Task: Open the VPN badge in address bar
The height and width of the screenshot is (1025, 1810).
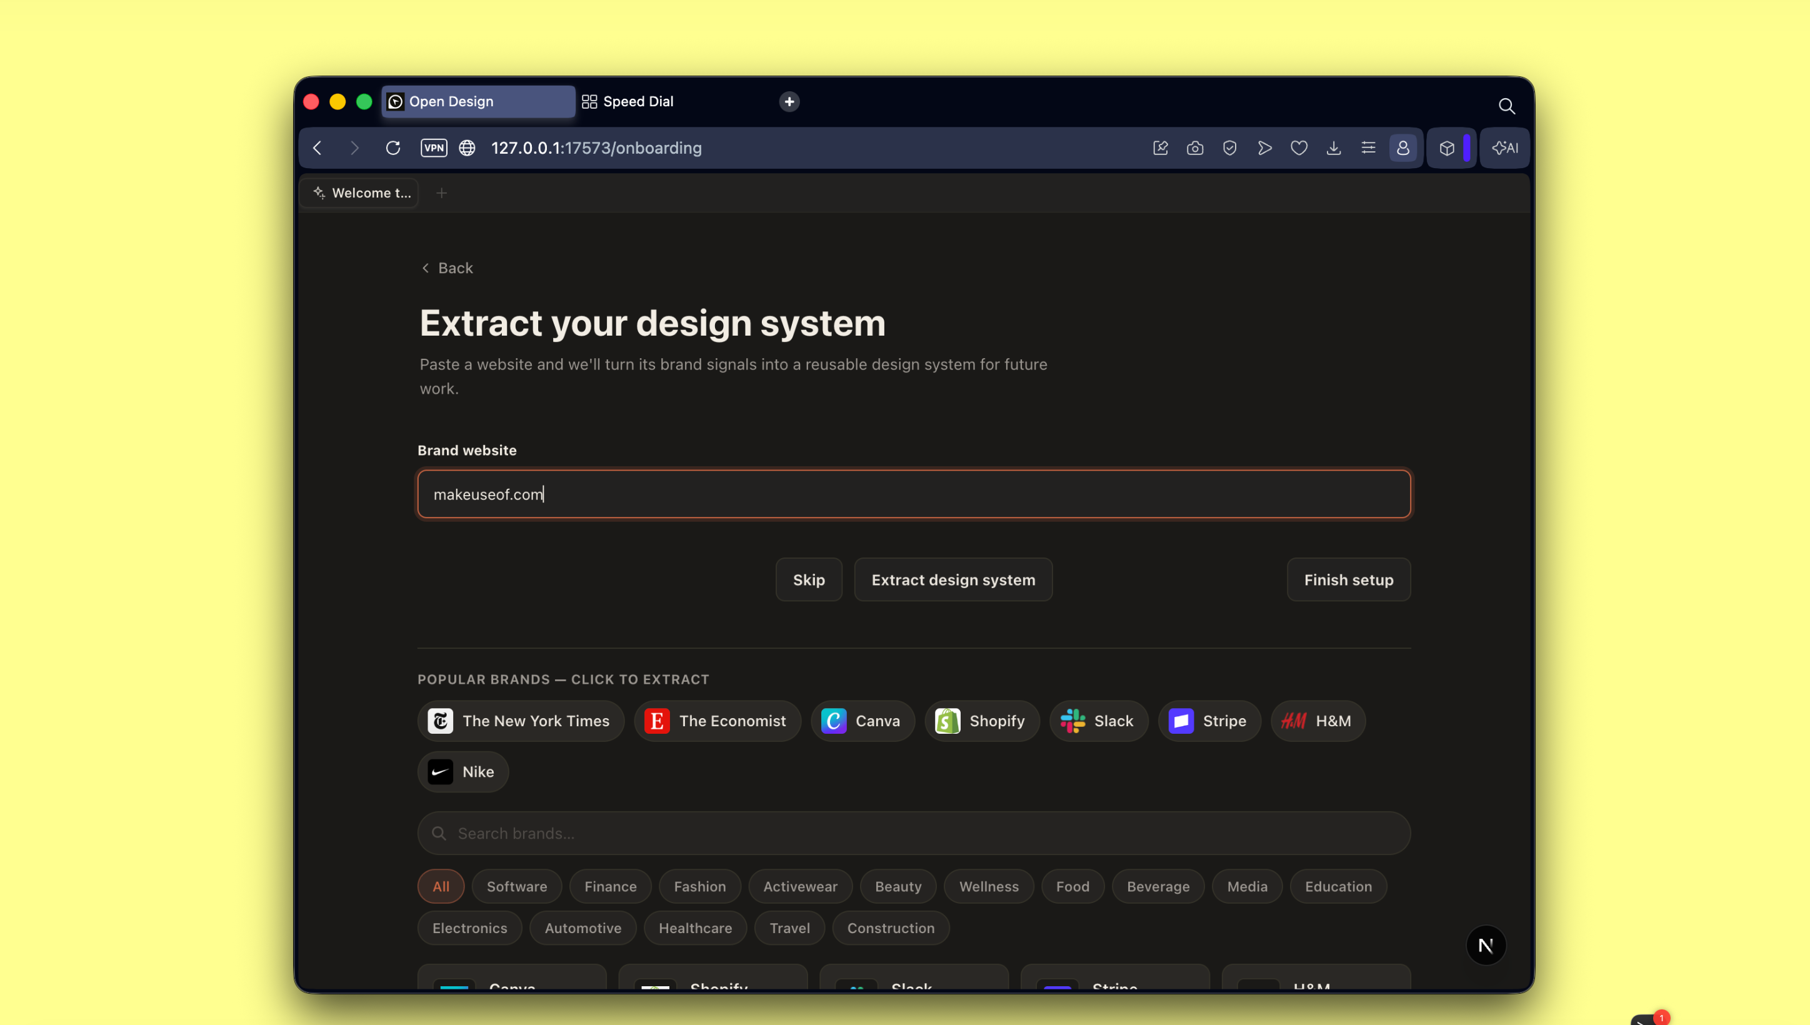Action: [434, 148]
